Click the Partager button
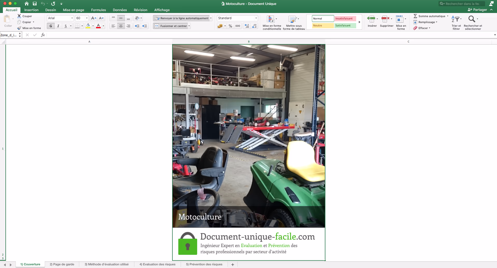 (478, 10)
